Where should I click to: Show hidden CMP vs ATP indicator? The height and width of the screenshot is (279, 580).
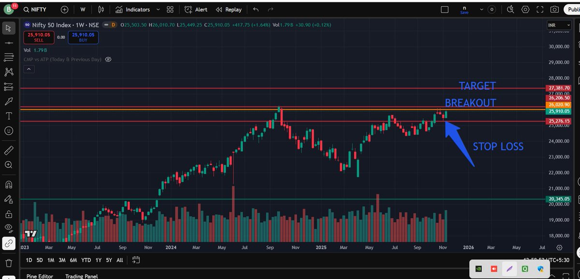coord(108,59)
